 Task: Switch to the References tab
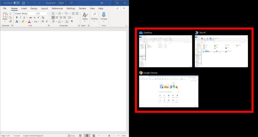(x=57, y=8)
